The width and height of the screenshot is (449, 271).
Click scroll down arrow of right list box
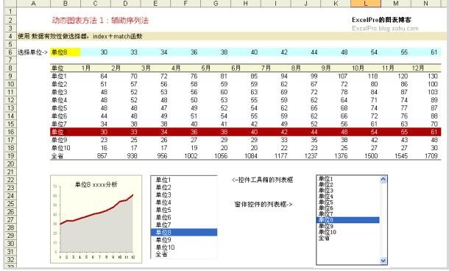[383, 261]
